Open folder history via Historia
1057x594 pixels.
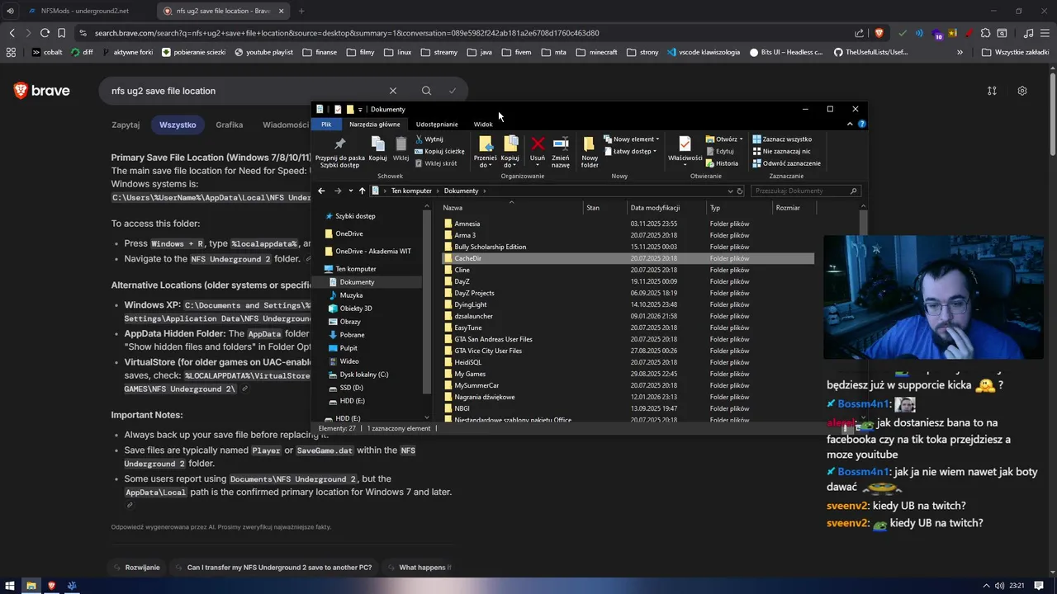(x=722, y=163)
